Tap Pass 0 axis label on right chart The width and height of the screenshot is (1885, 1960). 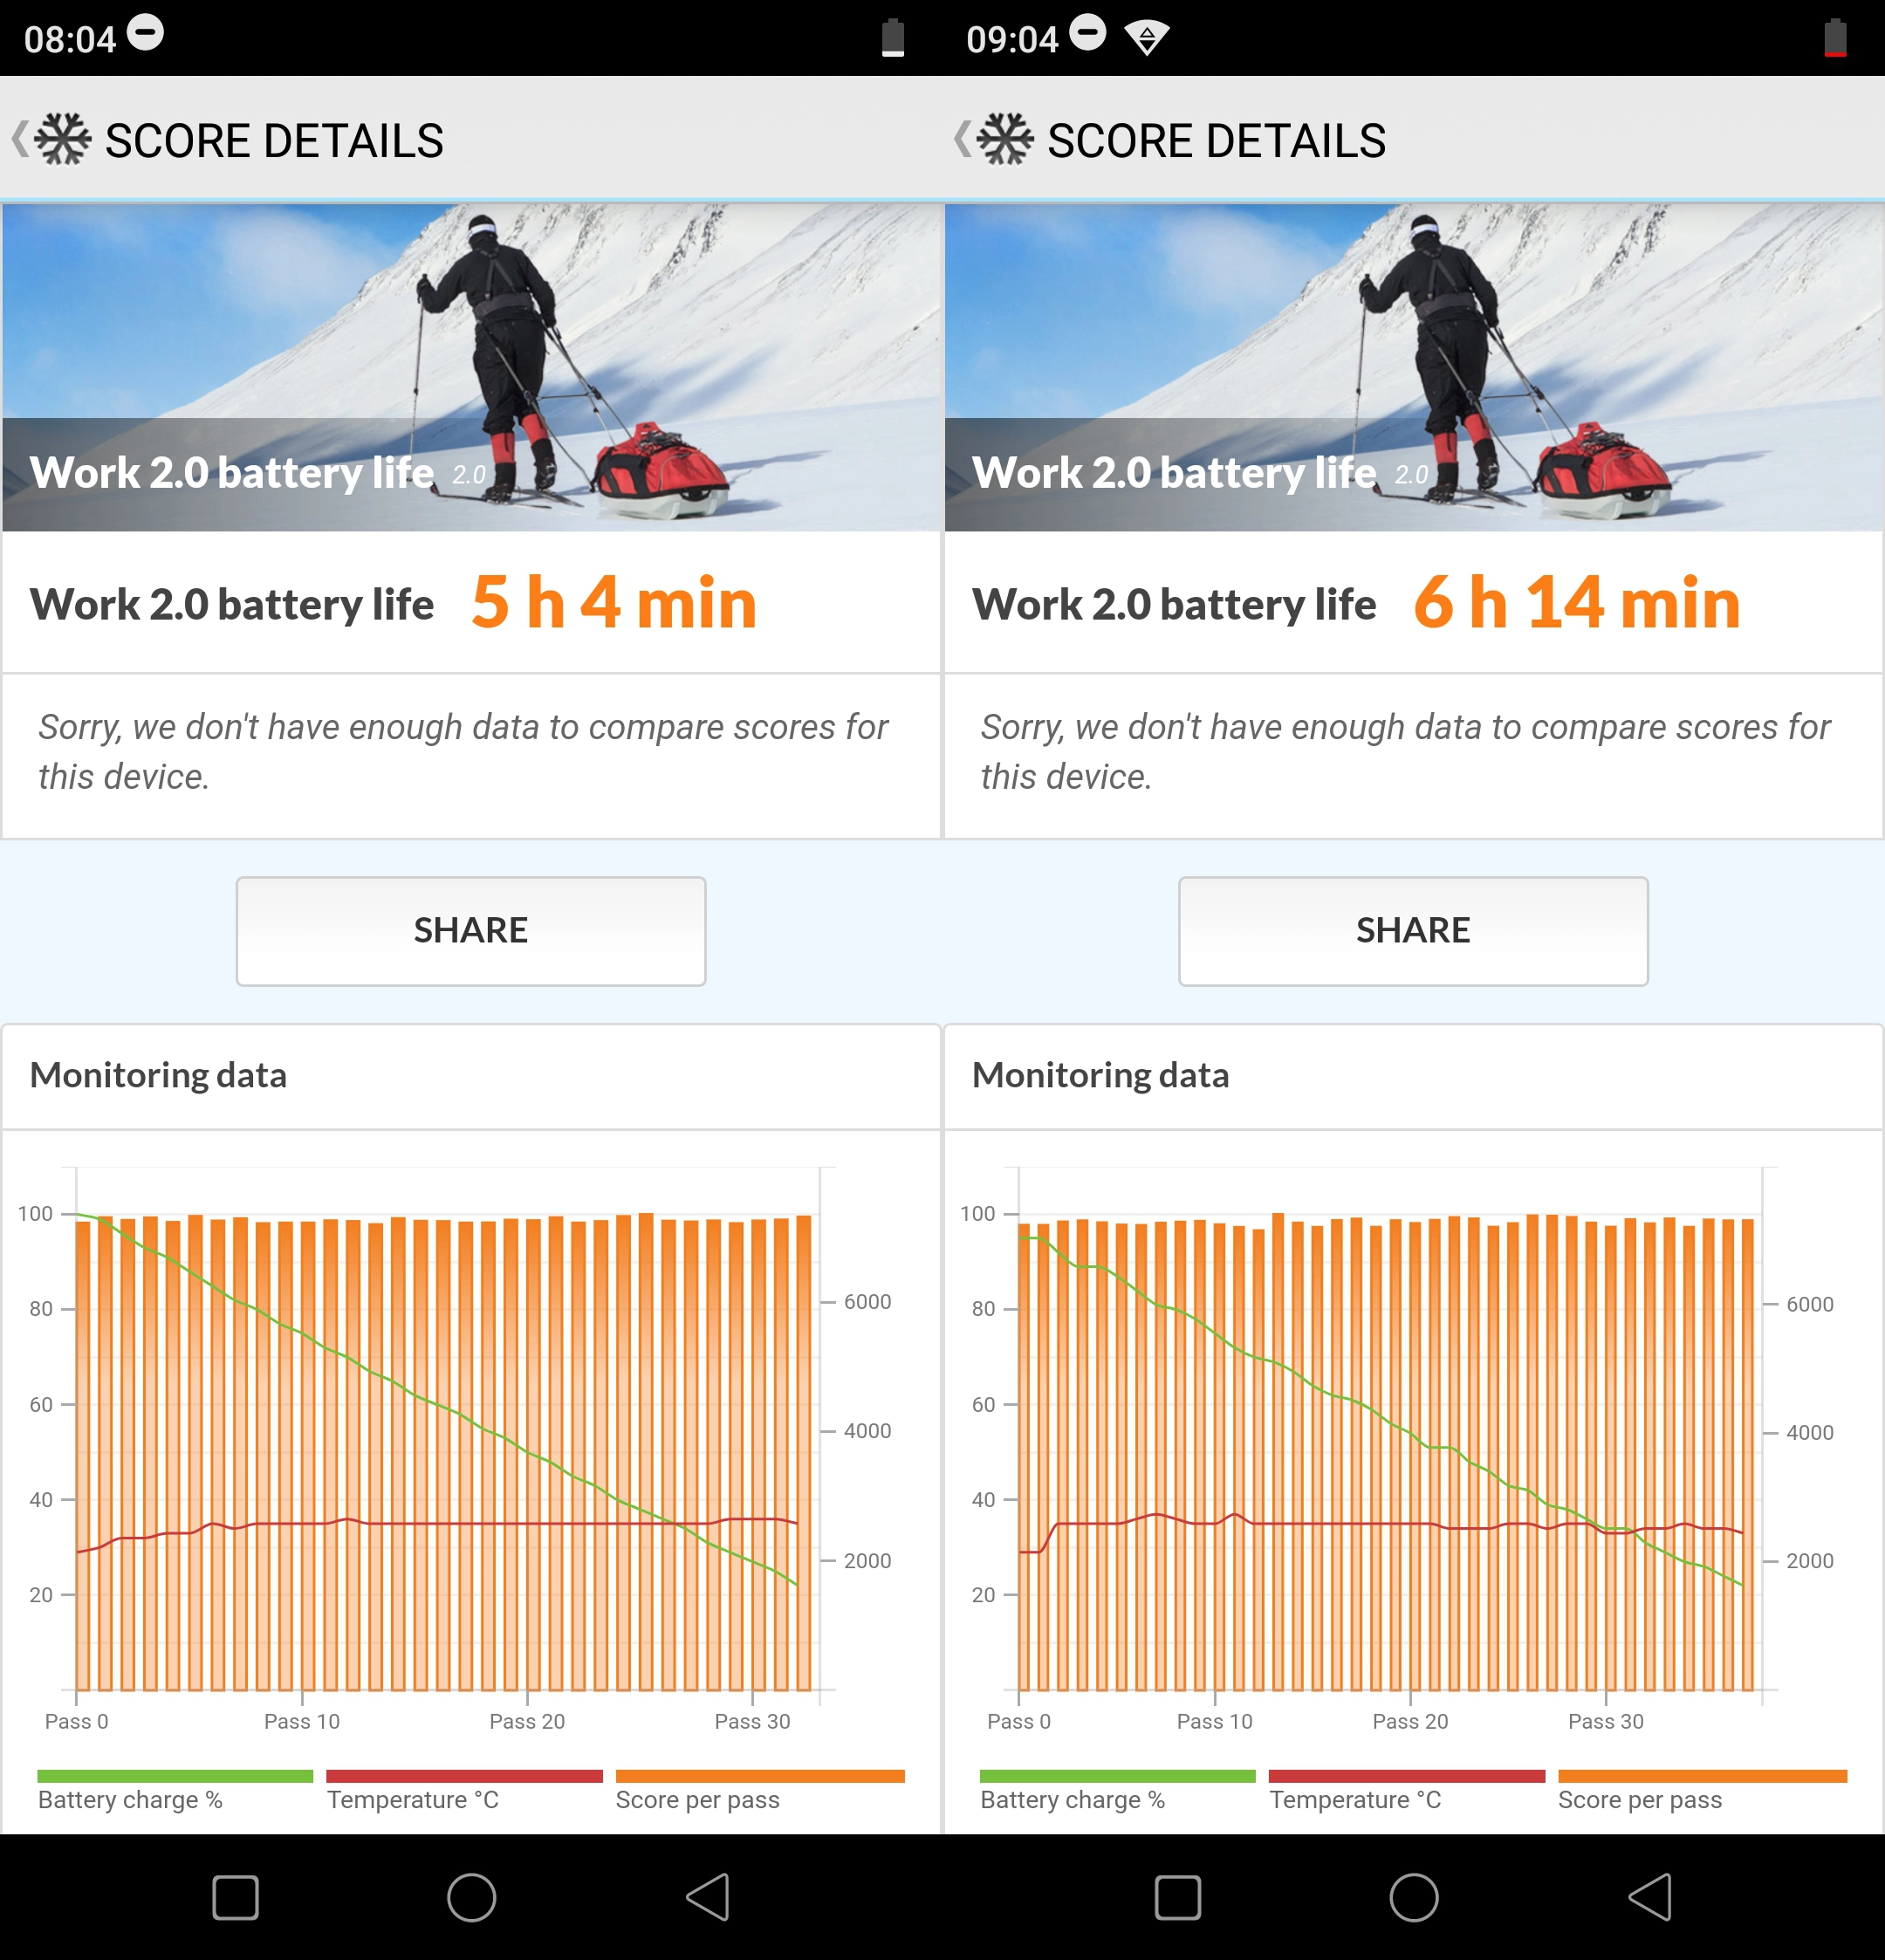[1018, 1721]
